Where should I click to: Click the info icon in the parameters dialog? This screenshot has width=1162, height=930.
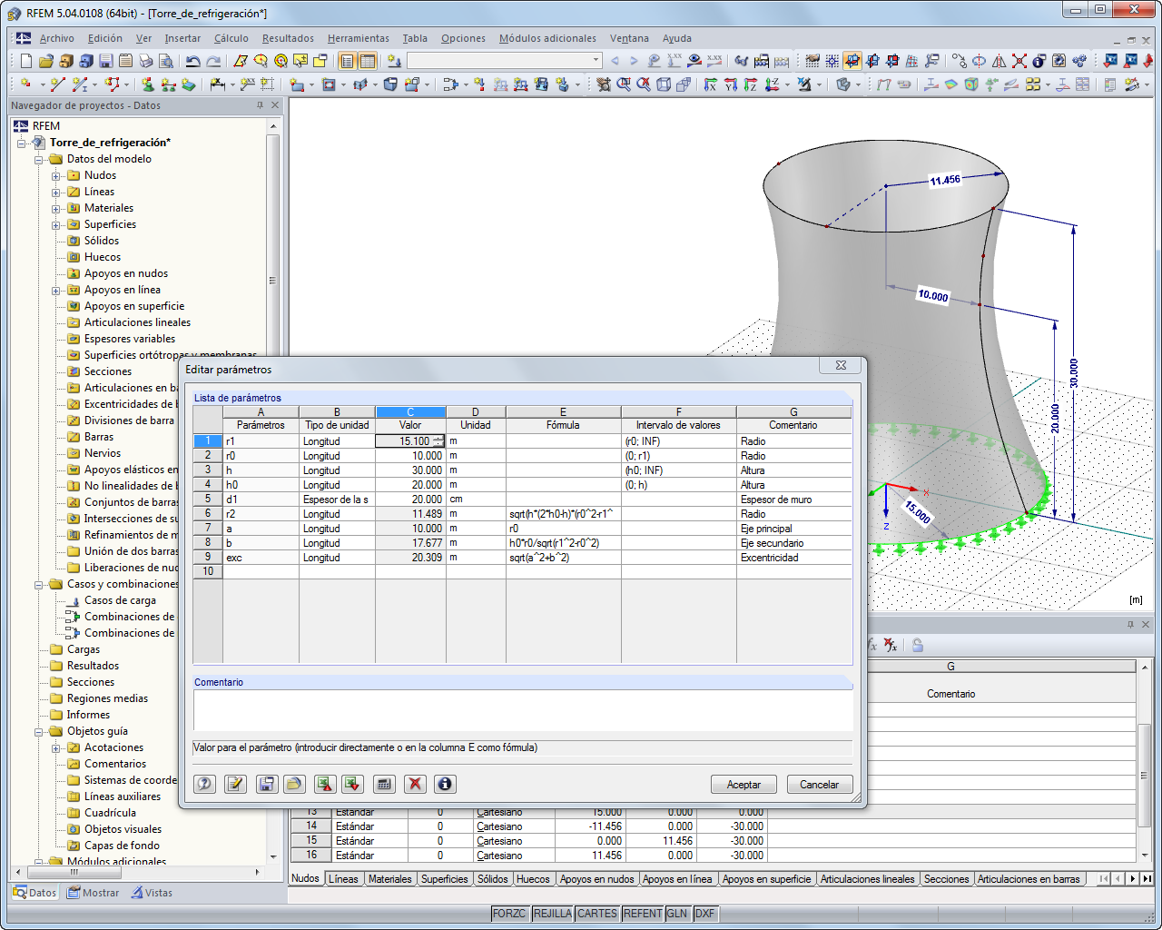(x=445, y=783)
